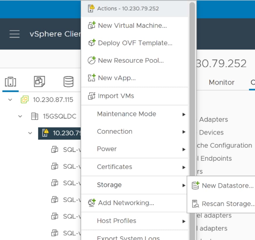This screenshot has width=255, height=240.
Task: Switch to the Monitor tab
Action: point(221,82)
